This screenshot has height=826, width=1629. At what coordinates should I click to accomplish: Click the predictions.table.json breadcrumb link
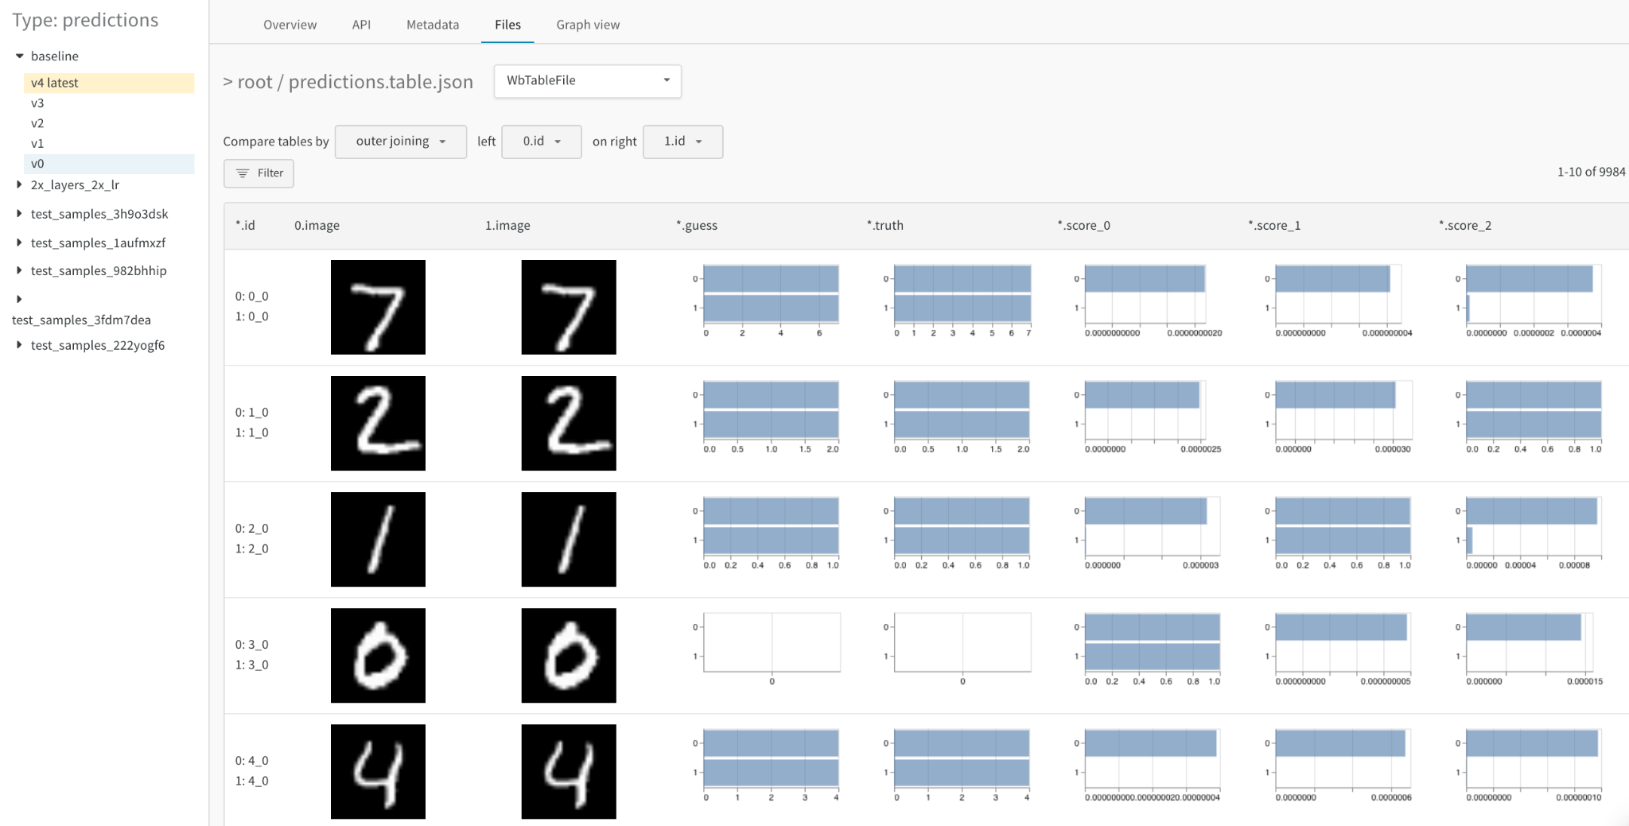point(380,81)
